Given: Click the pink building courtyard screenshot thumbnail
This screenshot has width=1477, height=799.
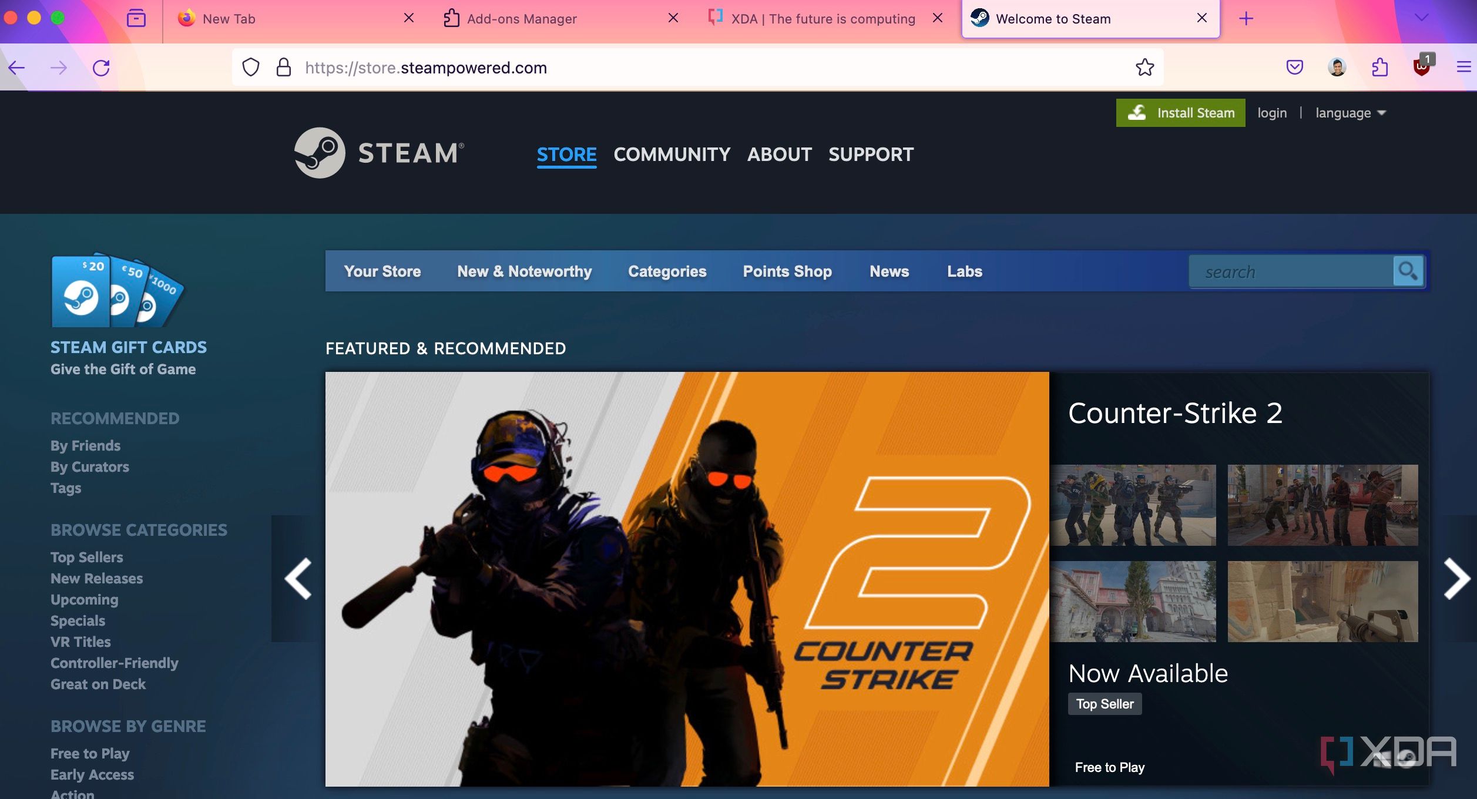Looking at the screenshot, I should [1133, 601].
